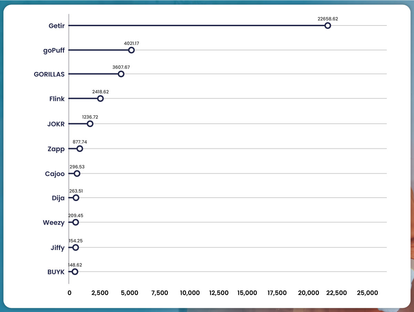Screen dimensions: 414x312
Task: Click the Weezy data point marker
Action: [x=75, y=222]
